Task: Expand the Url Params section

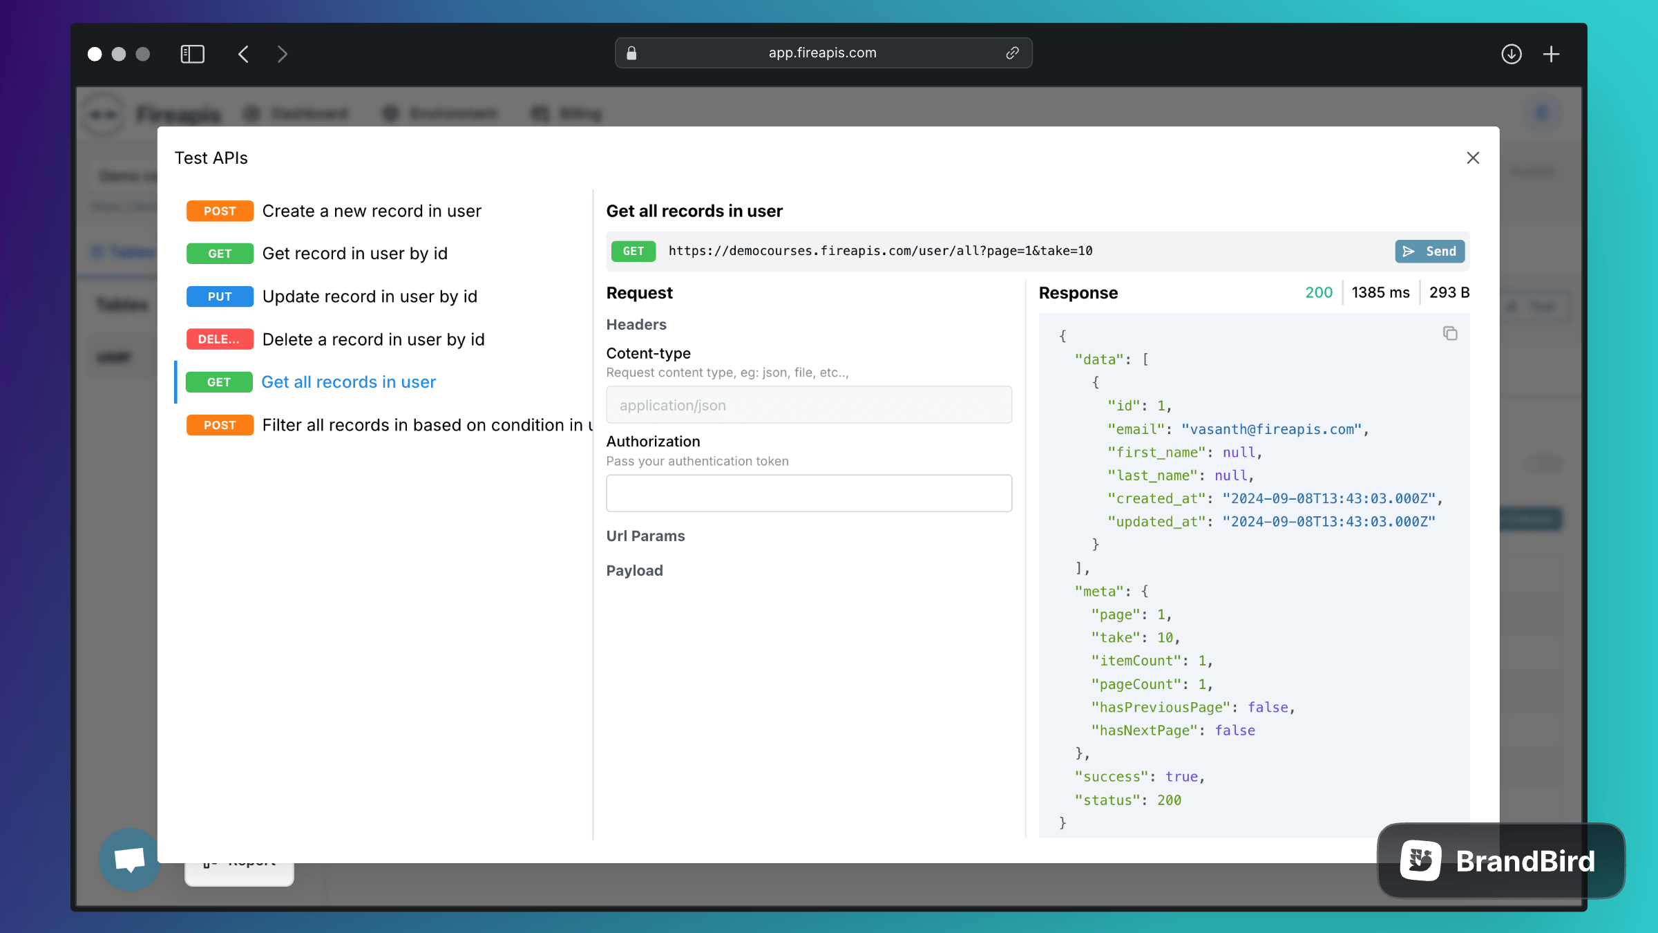Action: 645,536
